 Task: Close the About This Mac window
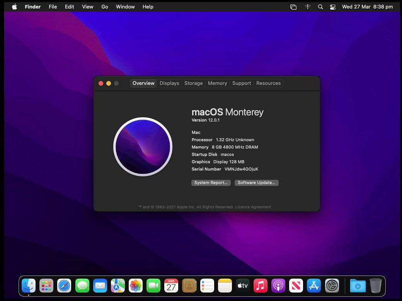pos(101,83)
